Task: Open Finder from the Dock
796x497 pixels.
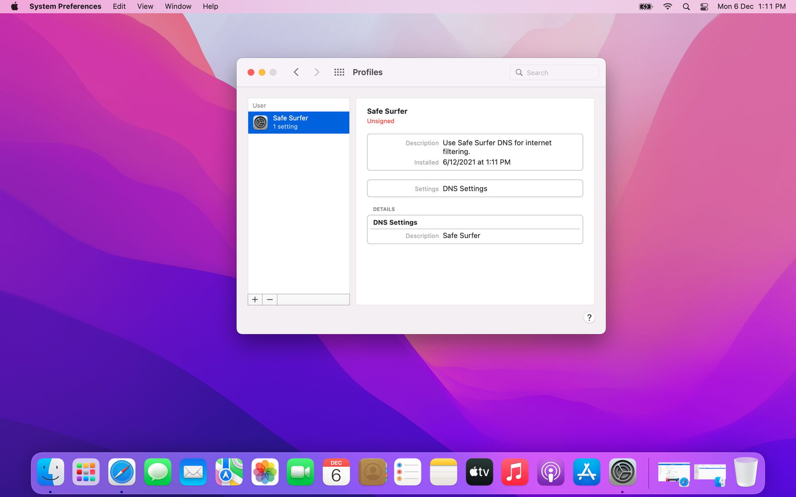Action: pos(50,472)
